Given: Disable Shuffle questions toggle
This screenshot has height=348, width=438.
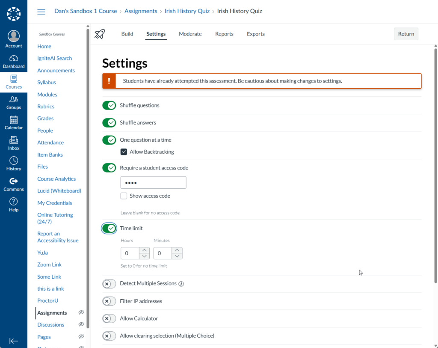Looking at the screenshot, I should pos(109,105).
